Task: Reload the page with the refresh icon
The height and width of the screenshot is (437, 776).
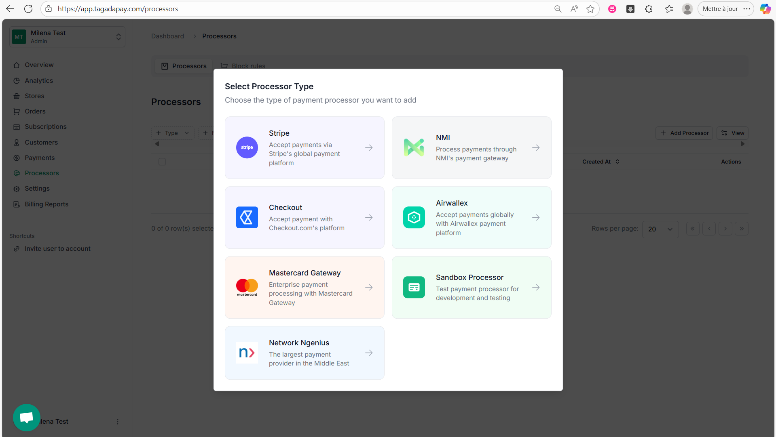Action: point(28,8)
